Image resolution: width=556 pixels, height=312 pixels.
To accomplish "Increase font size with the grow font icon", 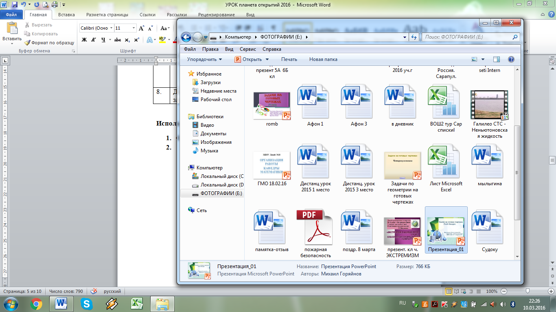I will (x=141, y=28).
